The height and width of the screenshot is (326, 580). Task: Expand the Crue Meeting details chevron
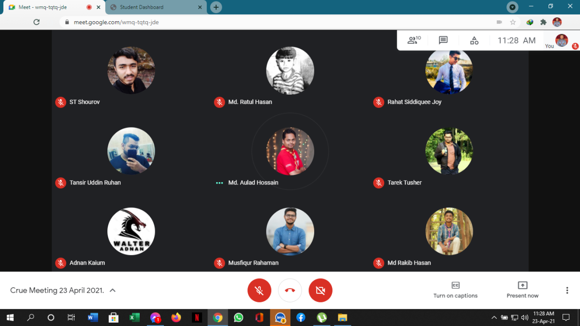(x=112, y=290)
